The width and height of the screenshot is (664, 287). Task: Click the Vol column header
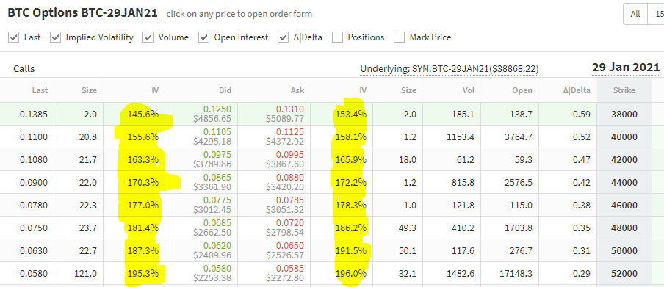point(468,90)
